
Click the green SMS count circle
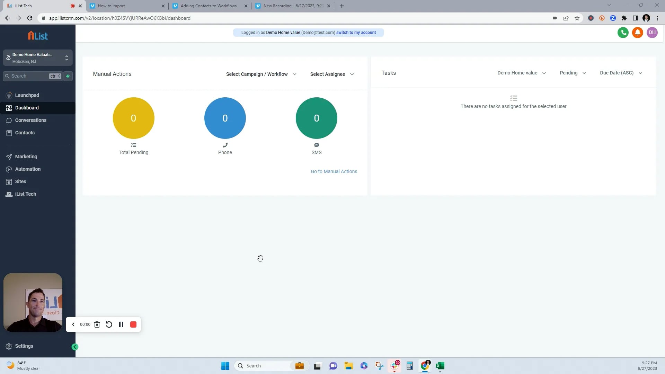[316, 118]
